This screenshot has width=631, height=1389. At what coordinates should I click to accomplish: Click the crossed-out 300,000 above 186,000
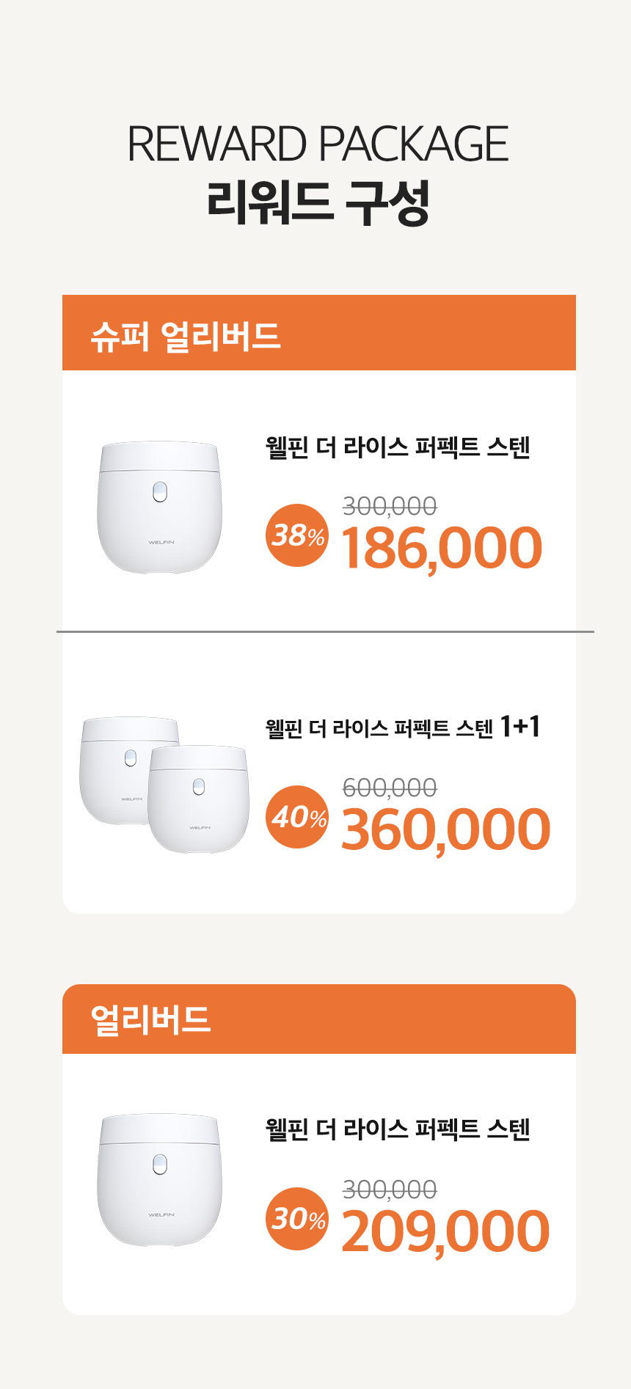390,506
